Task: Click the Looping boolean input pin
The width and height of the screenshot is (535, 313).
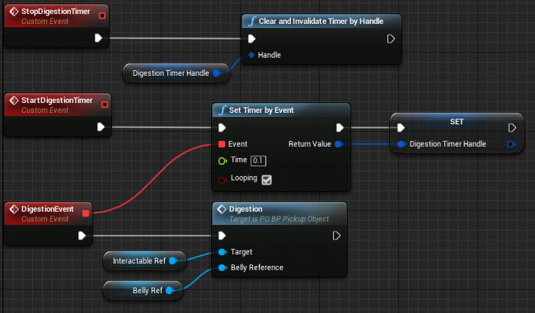Action: [x=223, y=180]
